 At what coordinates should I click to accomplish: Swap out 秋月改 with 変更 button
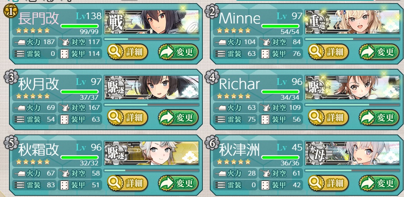point(178,117)
